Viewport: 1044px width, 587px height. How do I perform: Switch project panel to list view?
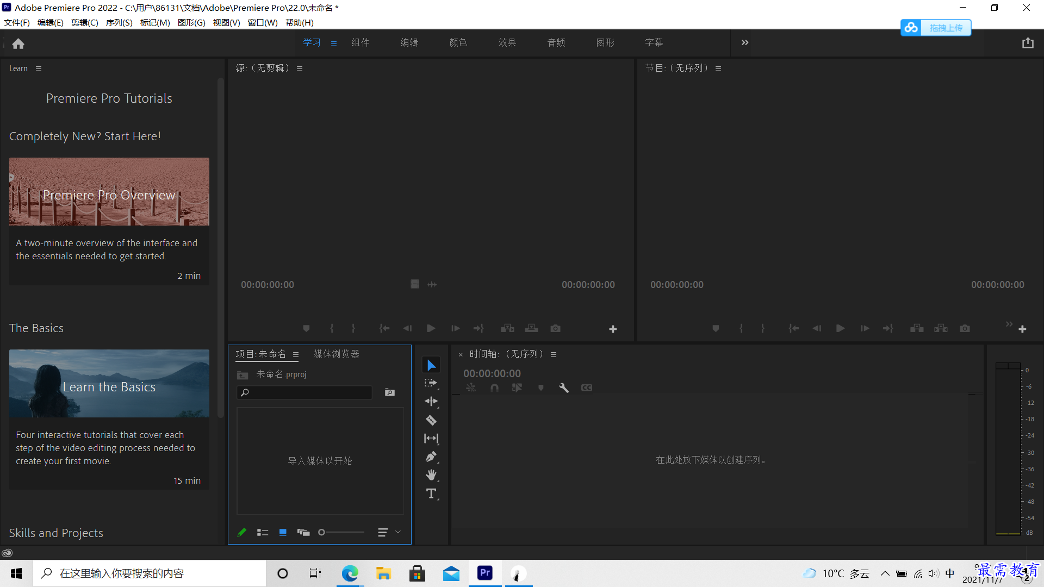coord(263,532)
